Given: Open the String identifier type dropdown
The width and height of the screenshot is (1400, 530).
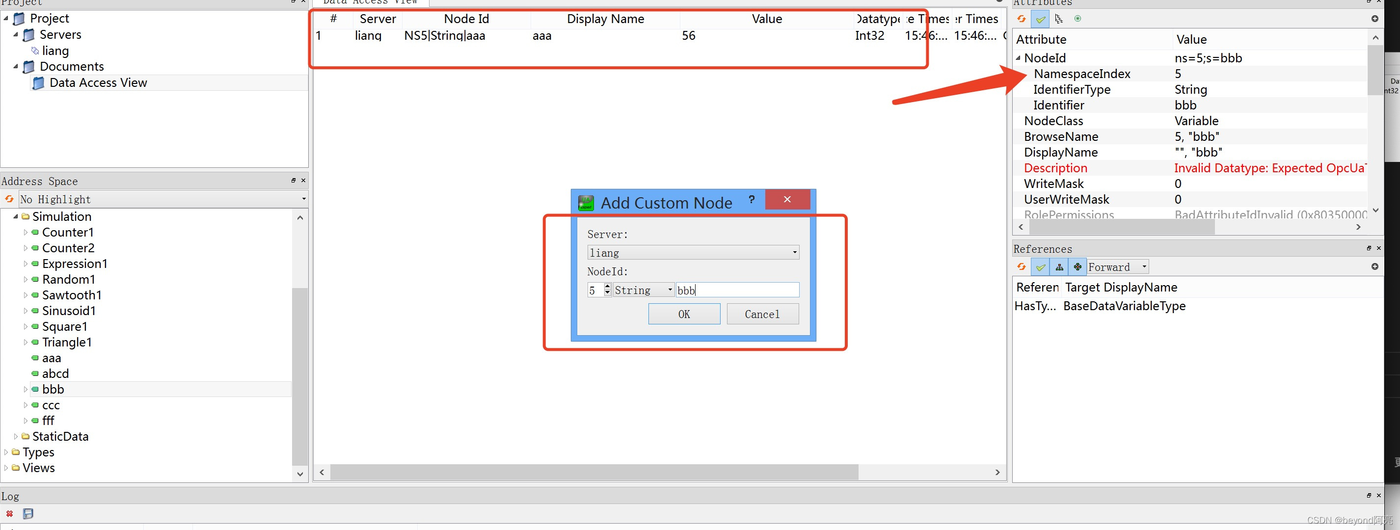Looking at the screenshot, I should pyautogui.click(x=644, y=291).
